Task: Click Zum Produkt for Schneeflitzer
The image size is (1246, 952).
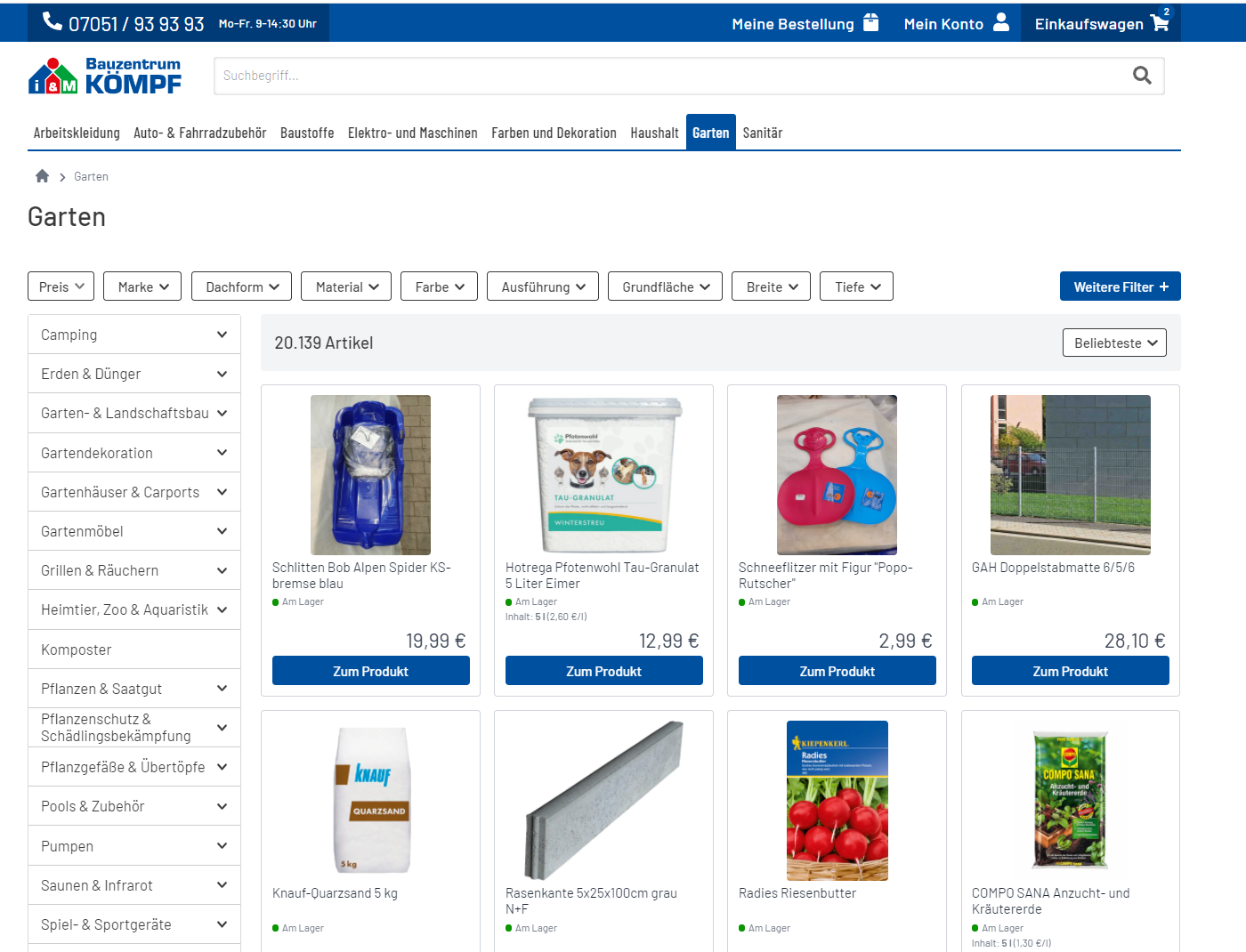Action: 837,671
